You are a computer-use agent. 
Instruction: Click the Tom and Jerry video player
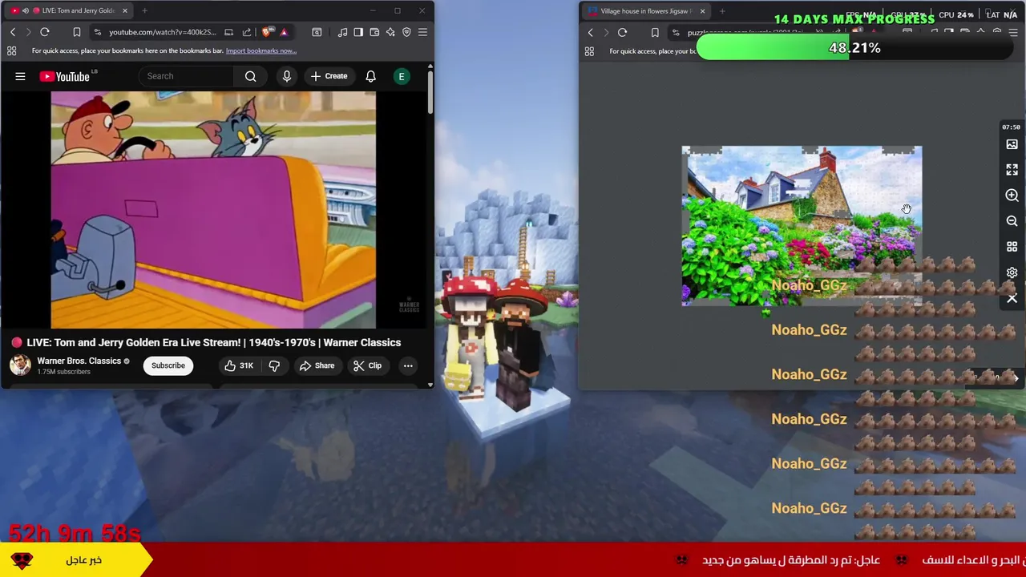213,210
